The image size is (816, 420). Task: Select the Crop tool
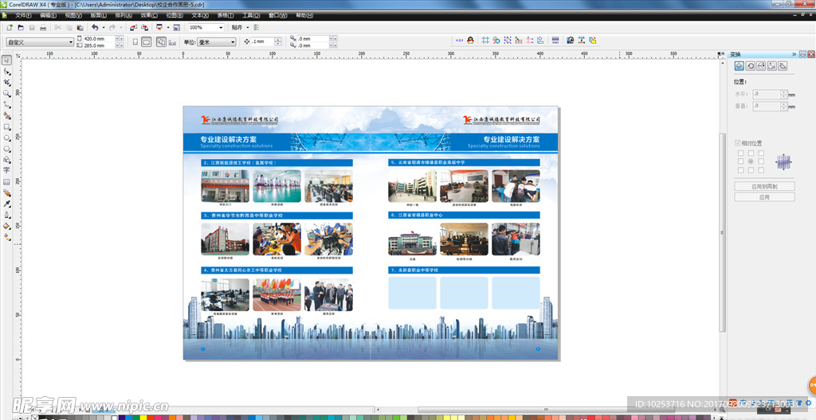6,83
